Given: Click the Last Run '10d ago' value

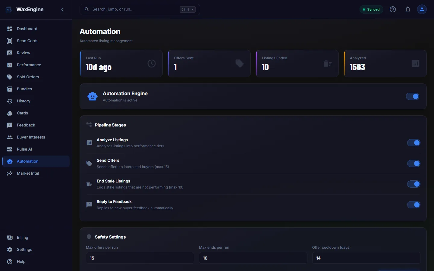Looking at the screenshot, I should tap(99, 67).
